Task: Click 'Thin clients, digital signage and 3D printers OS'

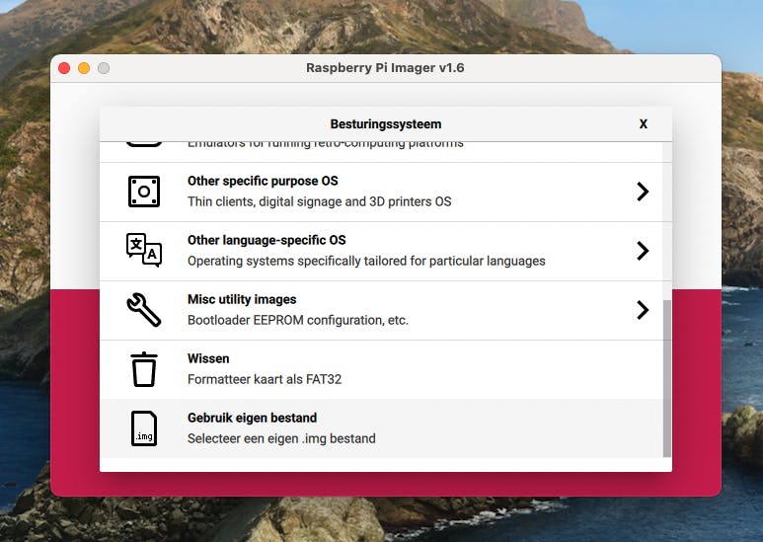Action: pyautogui.click(x=319, y=201)
